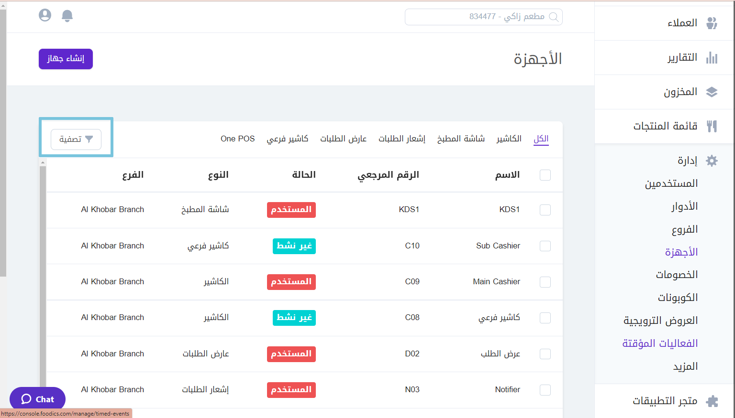Screen dimensions: 735x418
Task: Click the العملاء customers icon in sidebar
Action: pyautogui.click(x=713, y=22)
